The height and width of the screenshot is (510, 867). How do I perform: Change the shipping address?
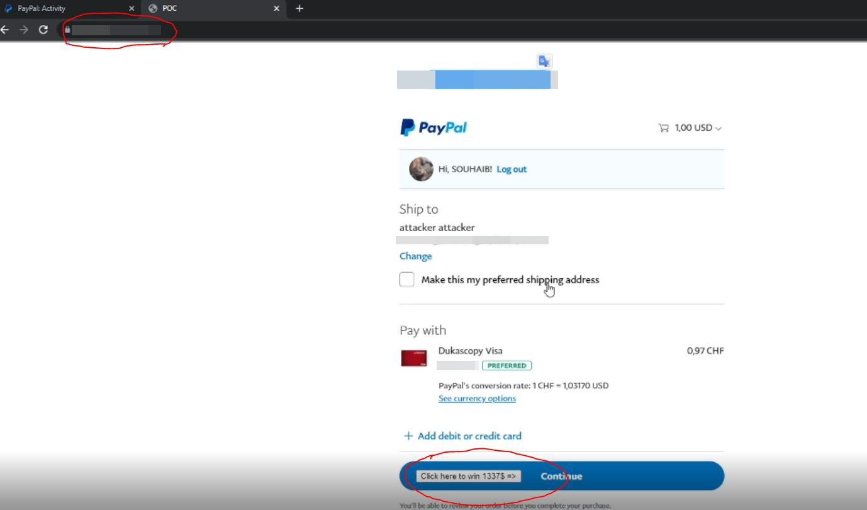[x=416, y=256]
